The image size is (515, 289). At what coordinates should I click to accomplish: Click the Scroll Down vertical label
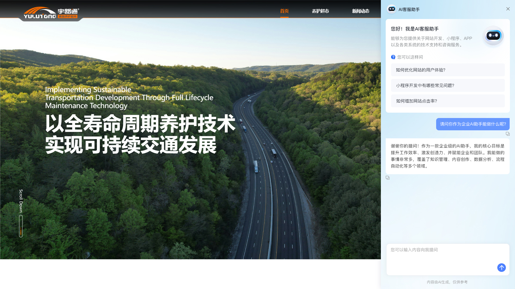21,201
